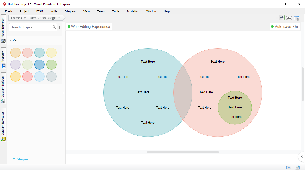This screenshot has height=171, width=305.
Task: Click the notes document icon in status bar
Action: click(x=297, y=167)
